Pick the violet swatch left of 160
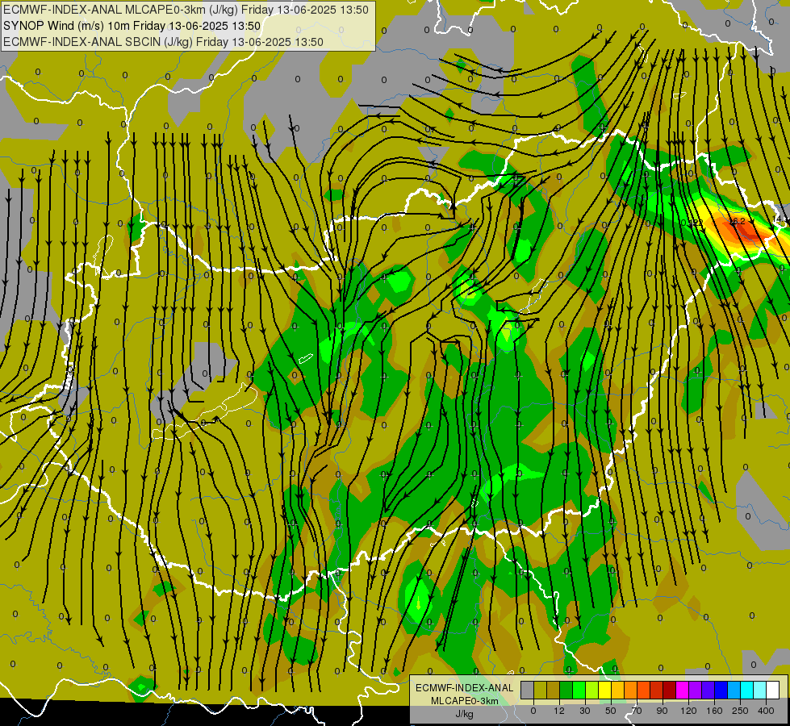This screenshot has height=726, width=790. 708,690
